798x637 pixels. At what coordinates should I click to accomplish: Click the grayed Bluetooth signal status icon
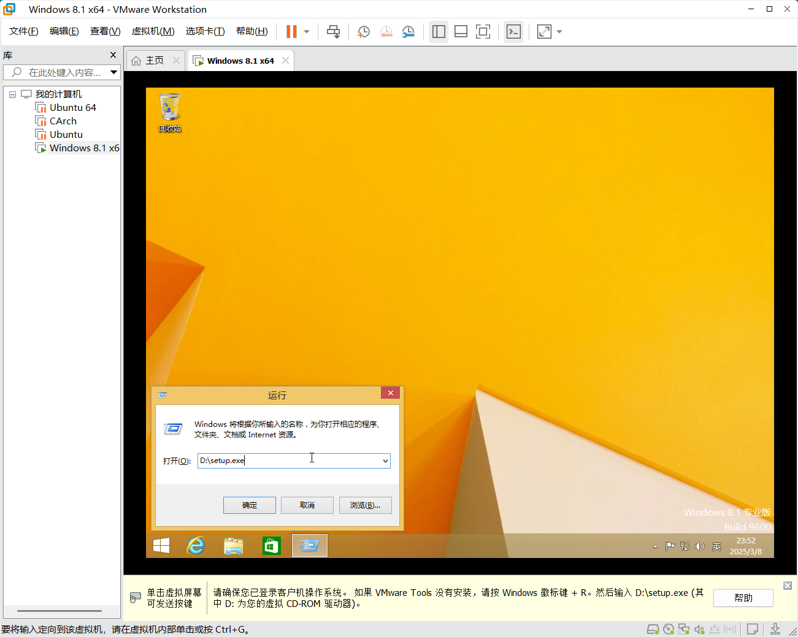(x=730, y=629)
